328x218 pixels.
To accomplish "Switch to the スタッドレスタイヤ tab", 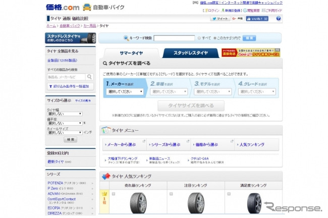I will pyautogui.click(x=191, y=53).
